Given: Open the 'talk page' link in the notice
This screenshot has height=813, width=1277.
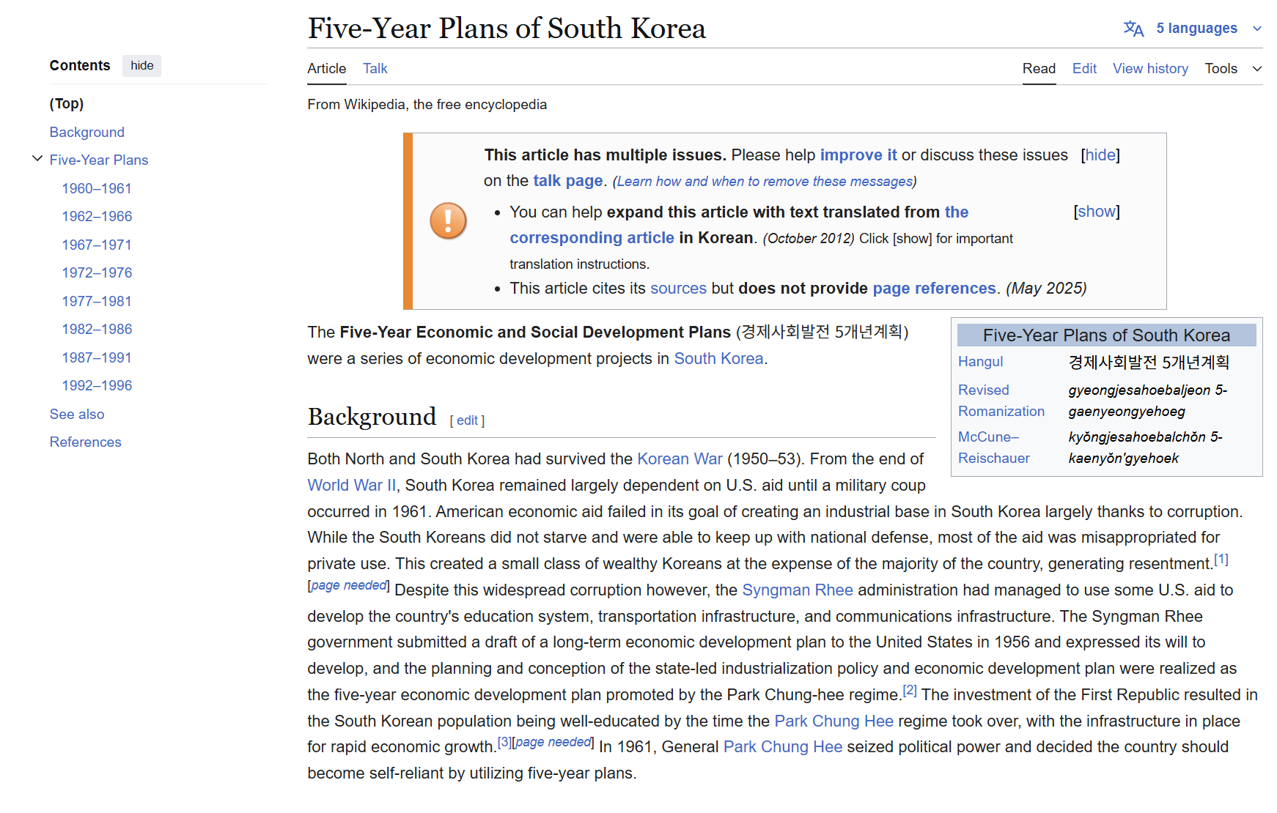Looking at the screenshot, I should [x=567, y=181].
